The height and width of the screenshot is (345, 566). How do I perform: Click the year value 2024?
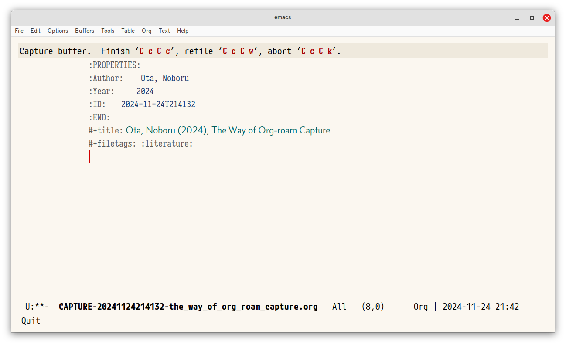point(145,92)
